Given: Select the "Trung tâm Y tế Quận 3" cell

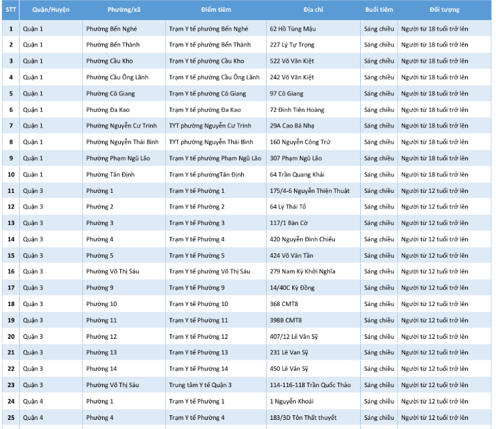Looking at the screenshot, I should 200,385.
